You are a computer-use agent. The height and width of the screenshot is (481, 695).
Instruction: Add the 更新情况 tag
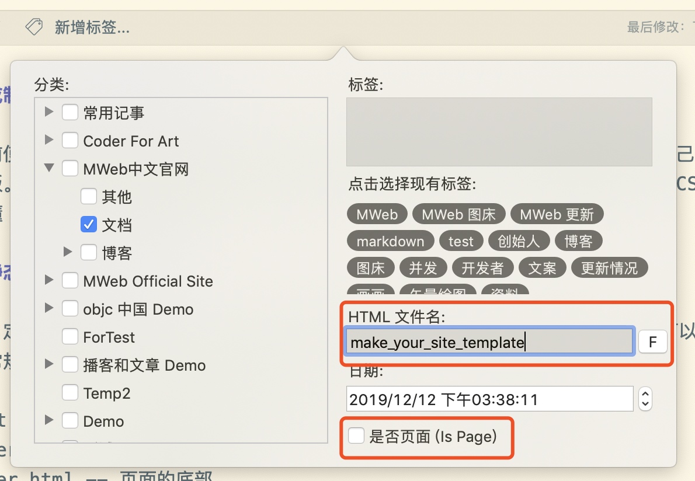pyautogui.click(x=609, y=268)
